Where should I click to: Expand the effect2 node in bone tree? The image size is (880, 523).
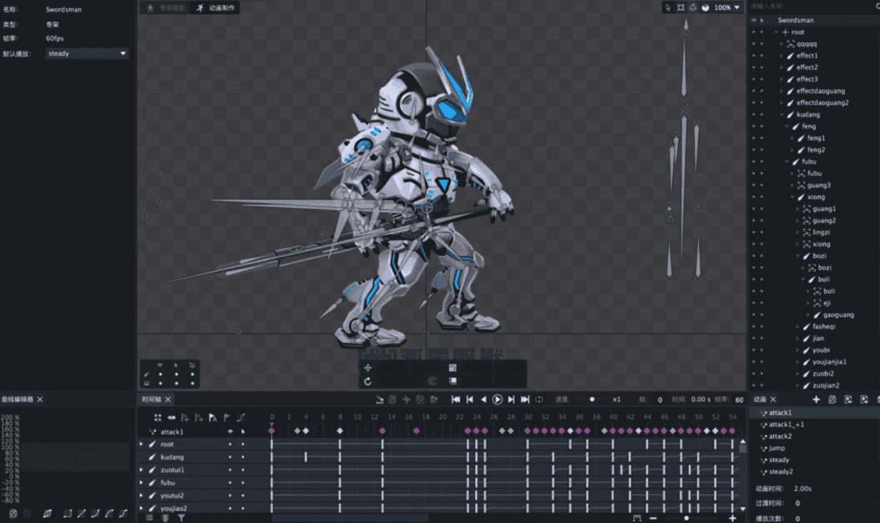point(781,68)
